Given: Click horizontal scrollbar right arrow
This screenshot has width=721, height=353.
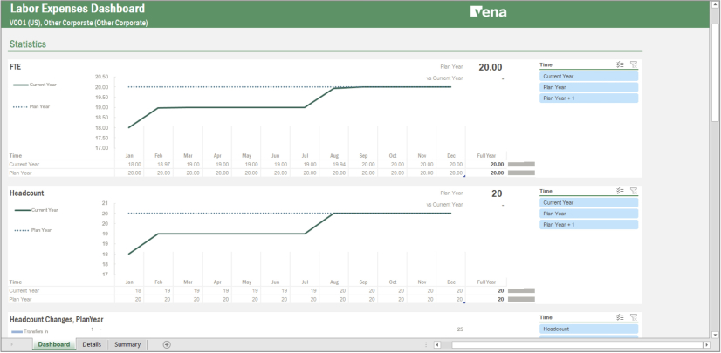Looking at the screenshot, I should pyautogui.click(x=706, y=345).
